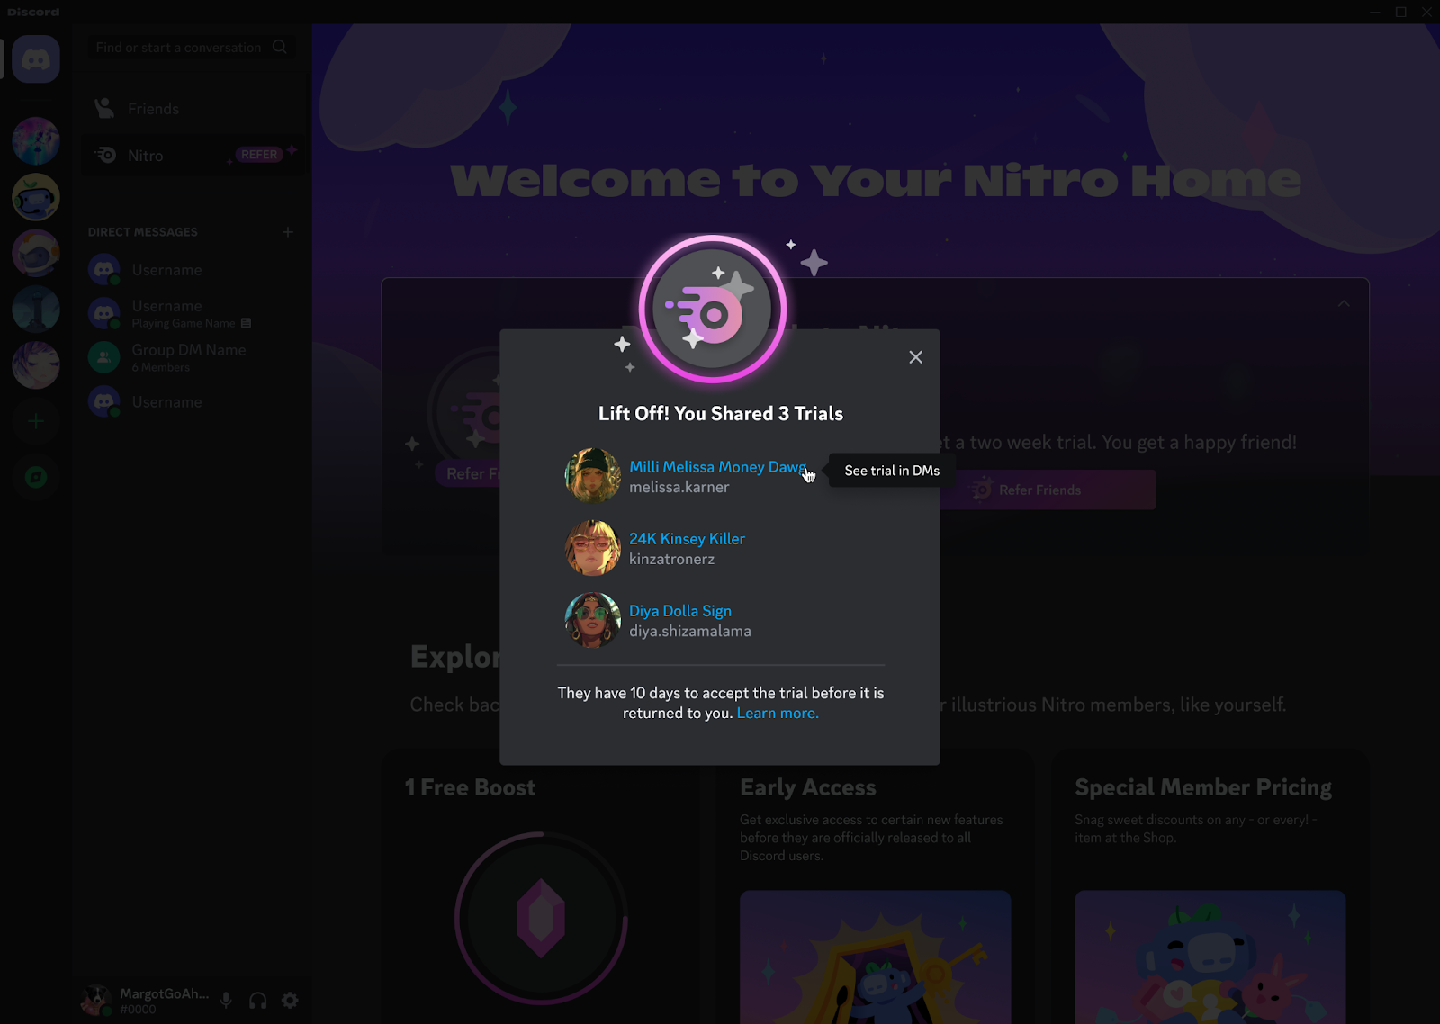Click the Add a Server plus icon
The image size is (1440, 1024).
click(36, 421)
